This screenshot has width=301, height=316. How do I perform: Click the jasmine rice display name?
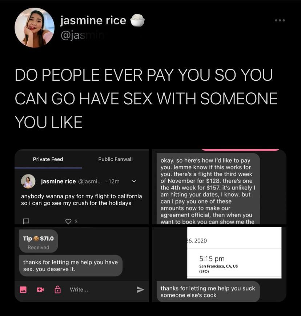coord(93,20)
